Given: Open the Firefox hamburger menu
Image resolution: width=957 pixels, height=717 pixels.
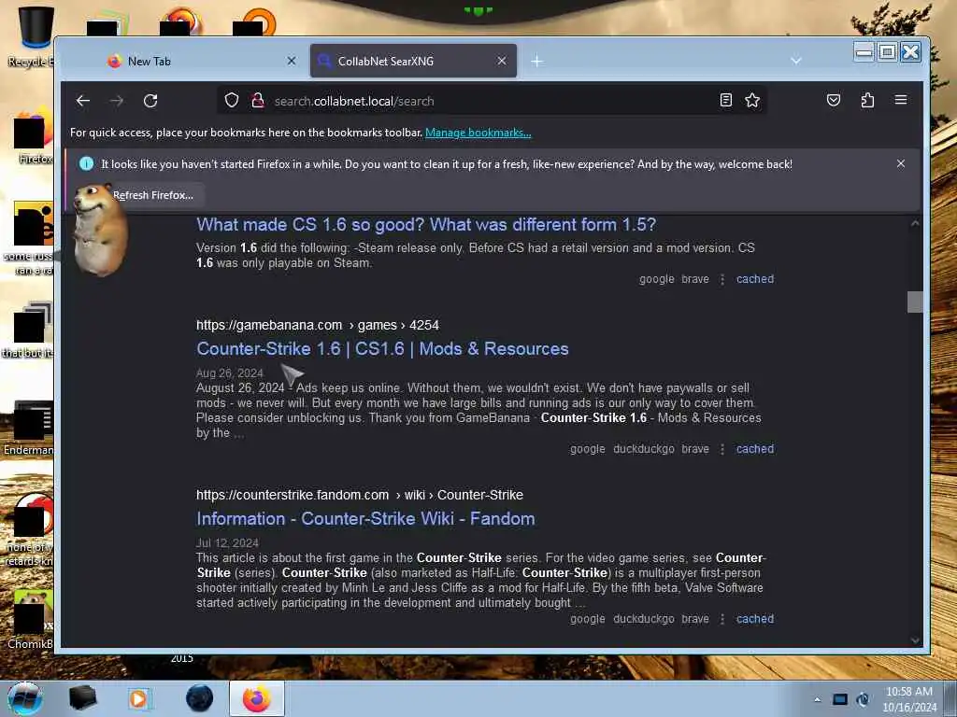Looking at the screenshot, I should tap(901, 99).
